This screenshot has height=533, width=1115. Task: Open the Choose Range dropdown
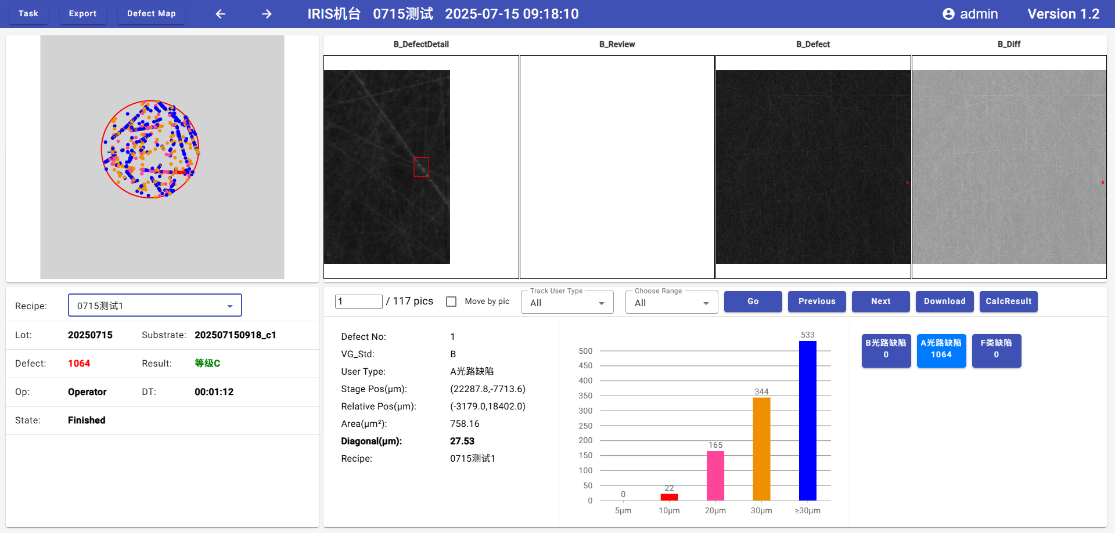coord(672,302)
